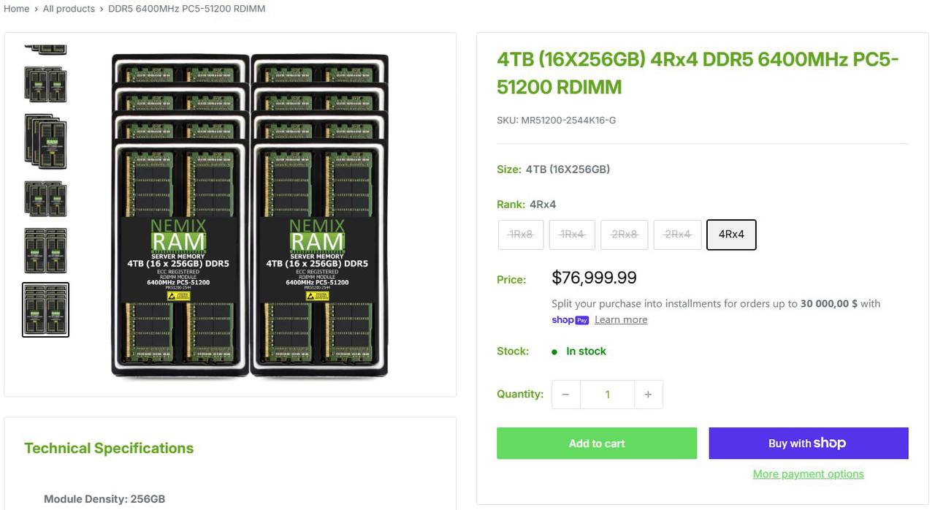935x510 pixels.
Task: Choose the 2Rx4 rank option
Action: pyautogui.click(x=677, y=235)
